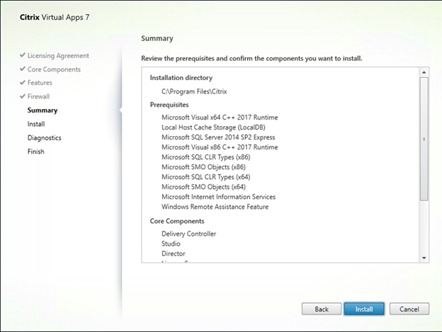The image size is (442, 332).
Task: Click checkmark icon beside Firewall
Action: click(x=23, y=96)
